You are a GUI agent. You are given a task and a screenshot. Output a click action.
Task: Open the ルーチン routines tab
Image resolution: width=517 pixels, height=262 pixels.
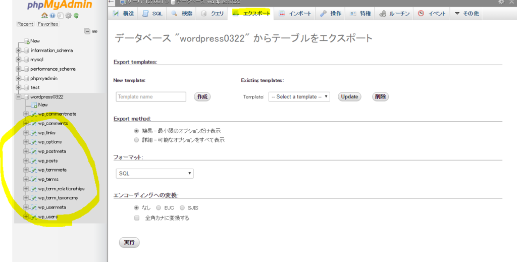click(x=394, y=14)
